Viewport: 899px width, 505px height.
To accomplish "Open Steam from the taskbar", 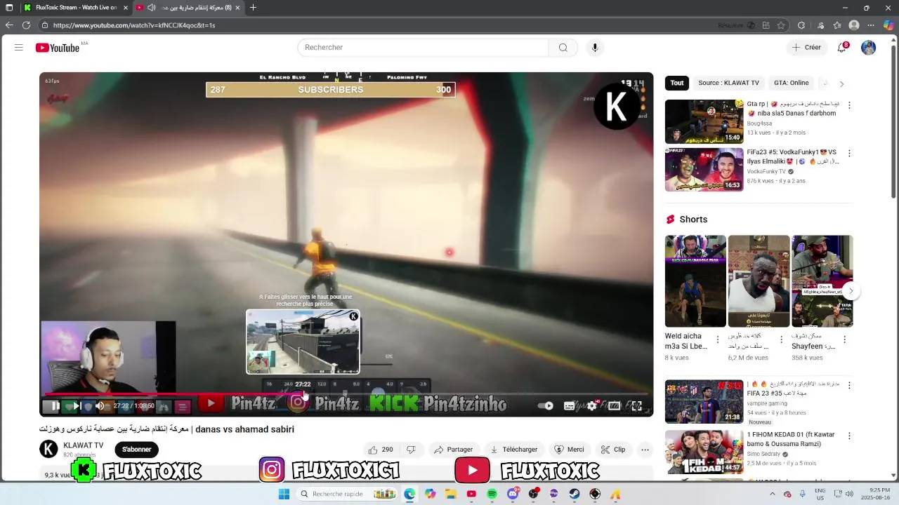I will 575,494.
